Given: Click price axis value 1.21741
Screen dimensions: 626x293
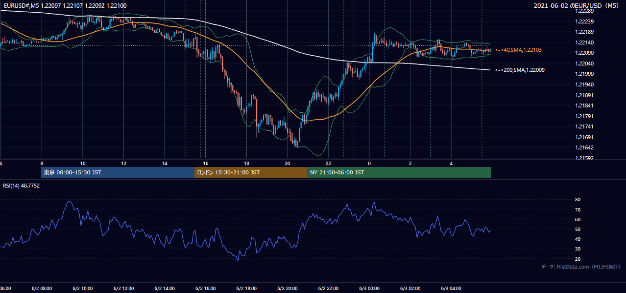Looking at the screenshot, I should tap(585, 126).
